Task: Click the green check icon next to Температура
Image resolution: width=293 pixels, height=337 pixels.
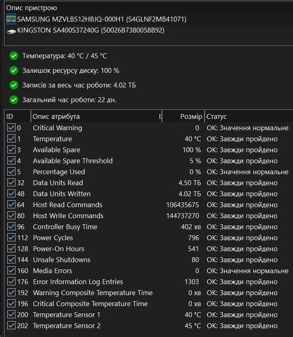Action: tap(14, 56)
